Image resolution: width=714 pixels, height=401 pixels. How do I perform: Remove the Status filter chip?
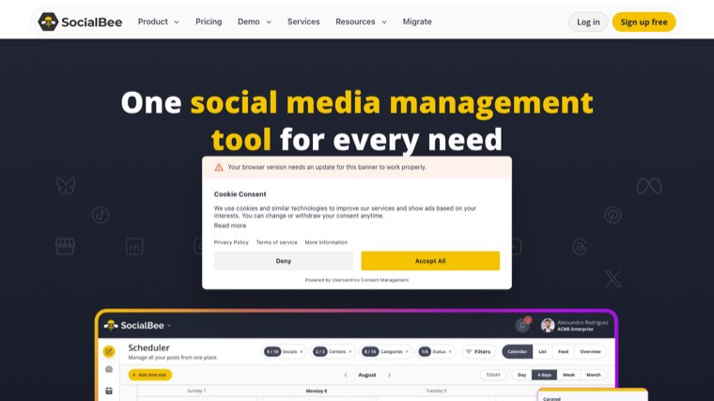point(450,352)
